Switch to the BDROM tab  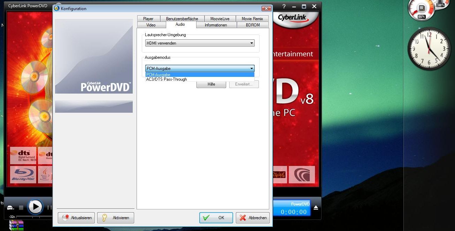[253, 25]
